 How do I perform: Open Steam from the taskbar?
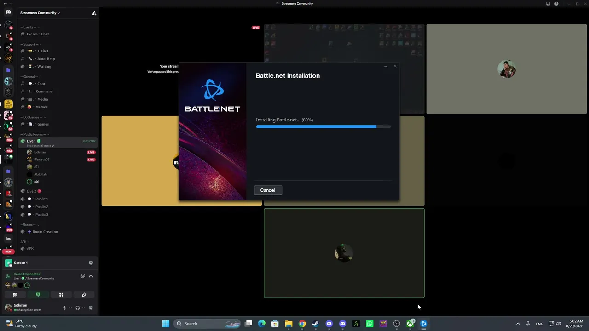click(315, 324)
